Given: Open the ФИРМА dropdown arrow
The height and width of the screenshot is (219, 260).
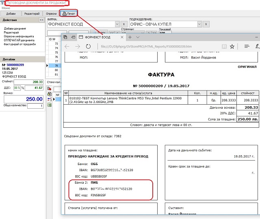Looking at the screenshot, I should [x=117, y=24].
